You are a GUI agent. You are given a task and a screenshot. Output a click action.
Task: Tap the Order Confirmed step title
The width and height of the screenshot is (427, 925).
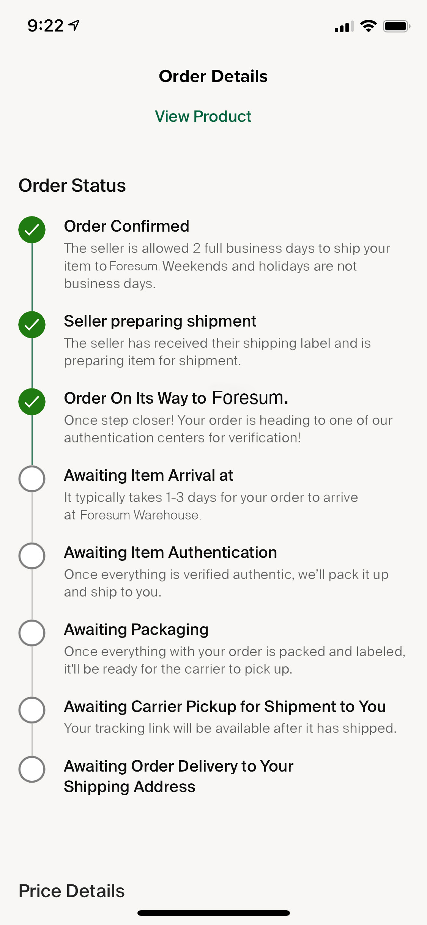[x=126, y=226]
